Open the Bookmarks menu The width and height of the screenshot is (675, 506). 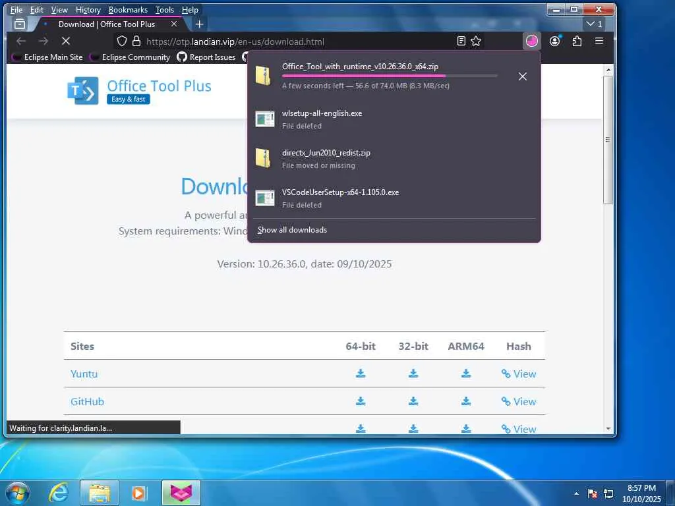pyautogui.click(x=128, y=9)
